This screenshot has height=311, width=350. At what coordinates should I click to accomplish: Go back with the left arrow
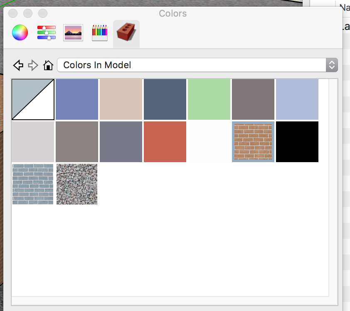[18, 65]
